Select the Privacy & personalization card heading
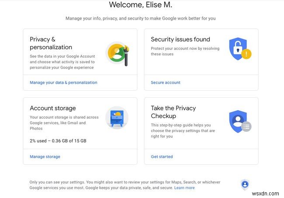284x198 pixels. tap(51, 43)
